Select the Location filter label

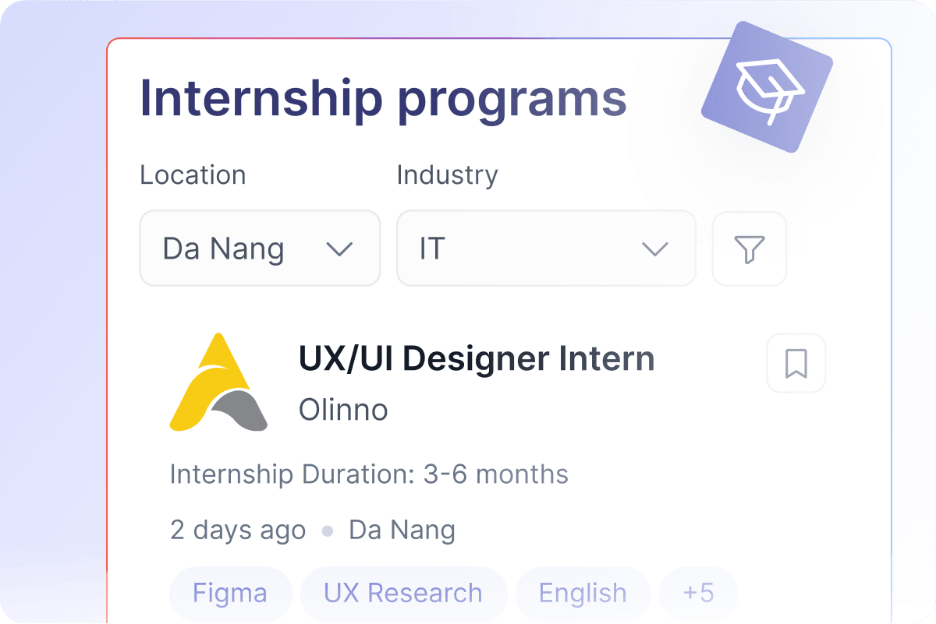point(193,175)
